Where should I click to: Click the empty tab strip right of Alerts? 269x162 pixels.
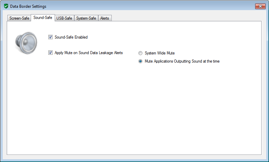[x=186, y=18]
